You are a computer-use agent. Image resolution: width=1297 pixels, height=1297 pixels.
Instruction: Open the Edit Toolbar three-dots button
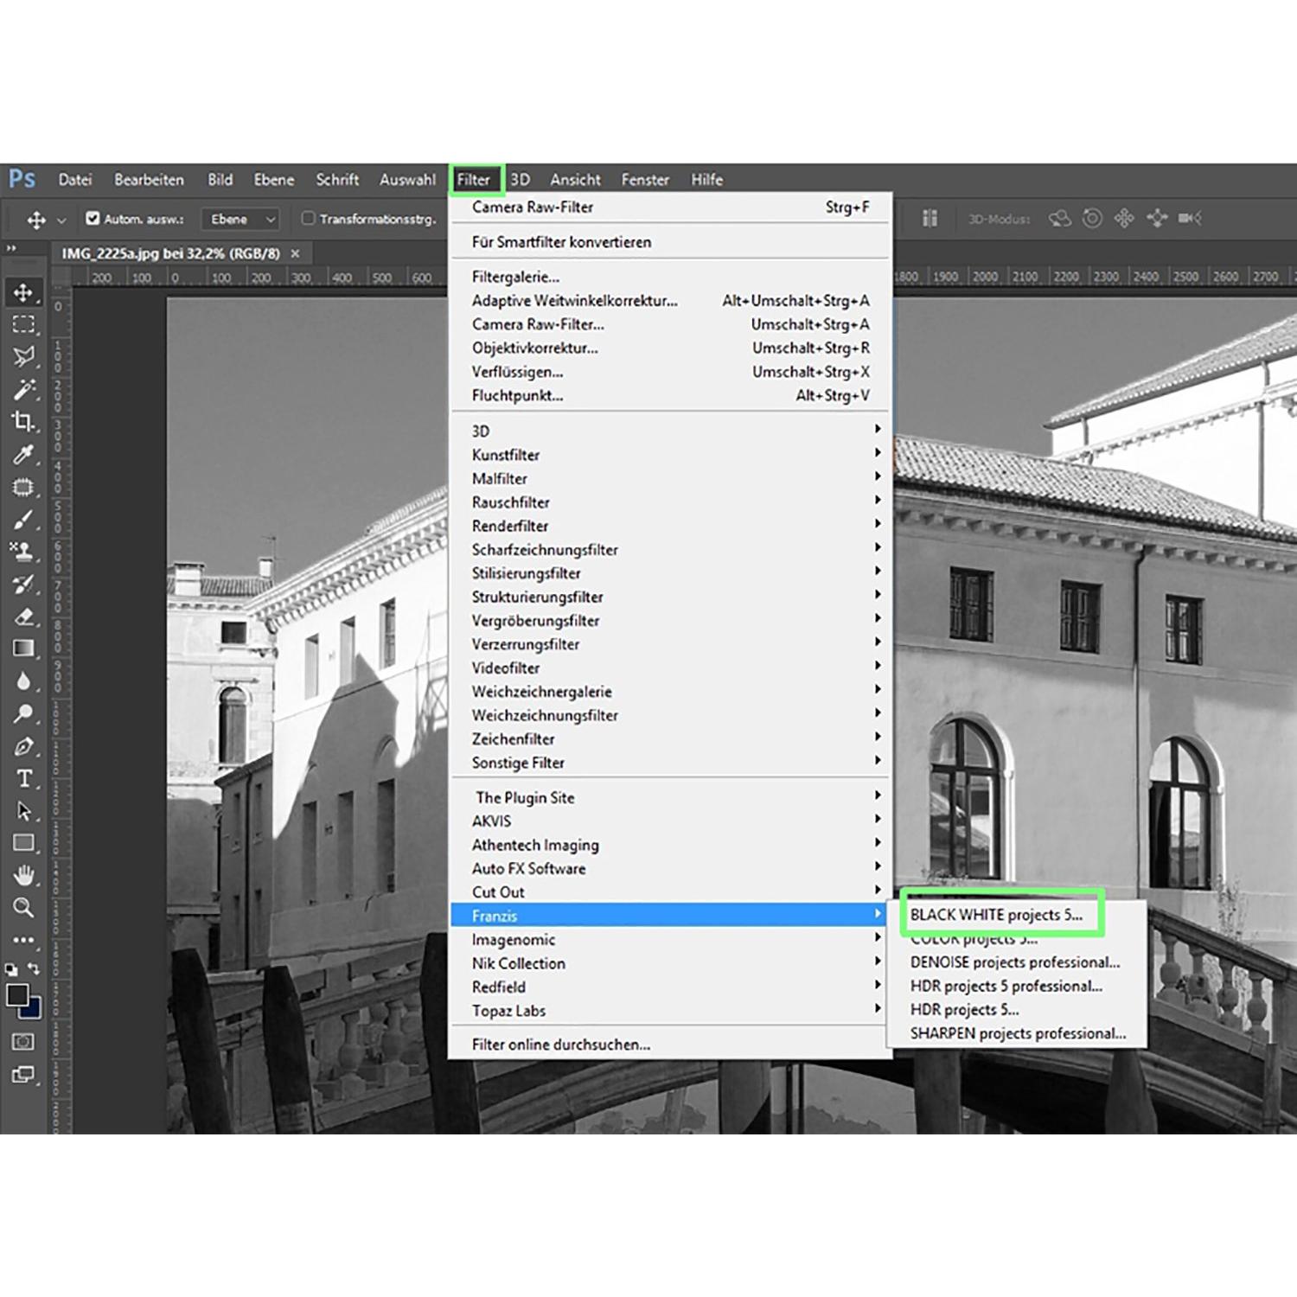coord(23,940)
